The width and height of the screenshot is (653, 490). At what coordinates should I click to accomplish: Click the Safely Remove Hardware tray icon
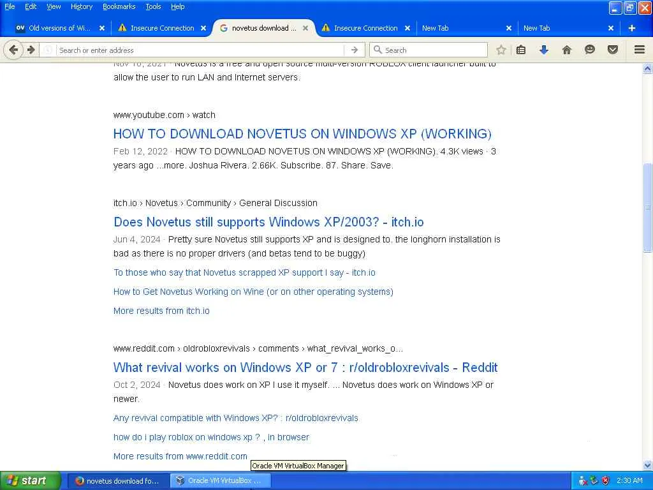[594, 480]
